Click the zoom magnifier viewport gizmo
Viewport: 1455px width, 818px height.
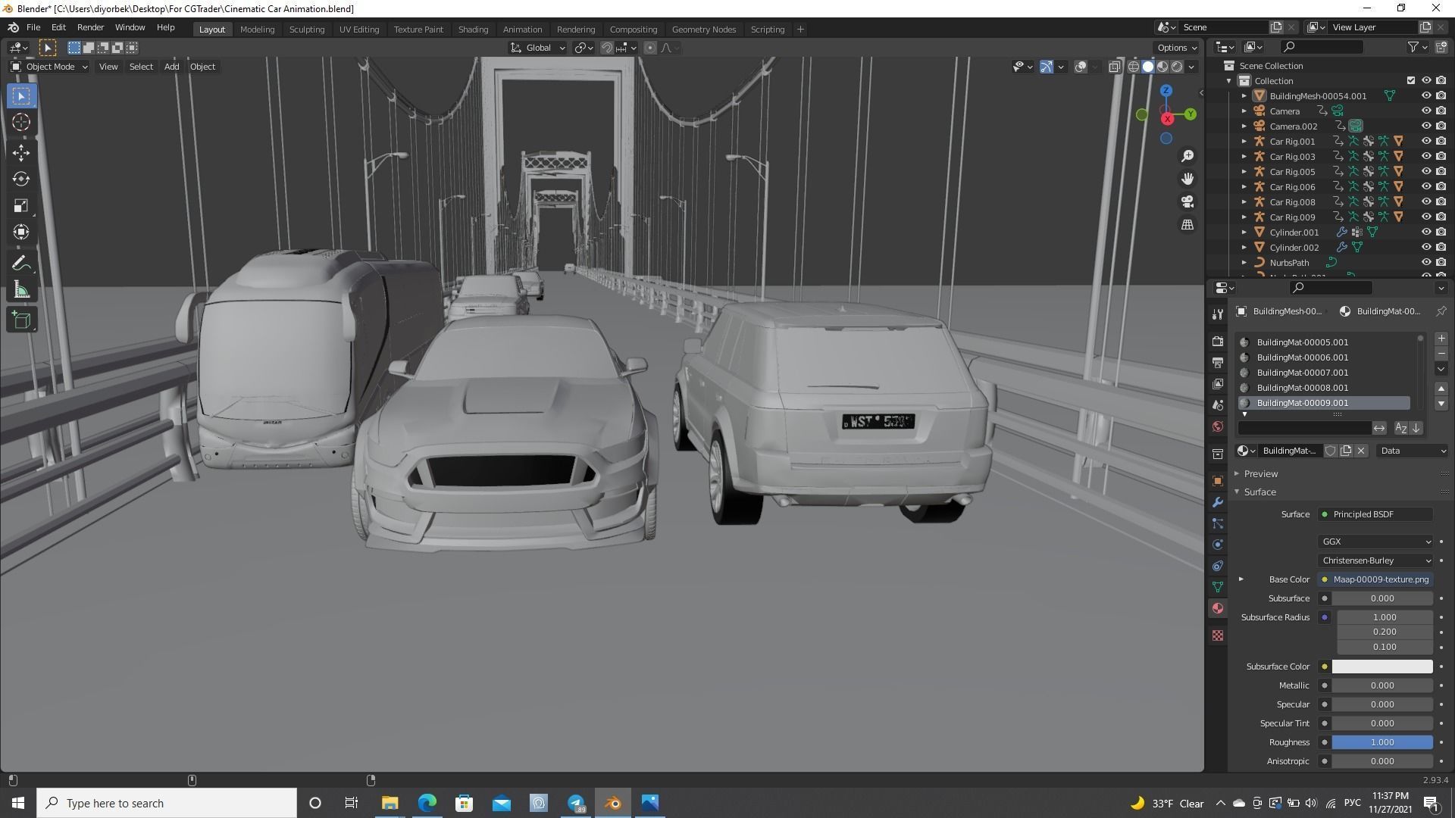(1187, 156)
